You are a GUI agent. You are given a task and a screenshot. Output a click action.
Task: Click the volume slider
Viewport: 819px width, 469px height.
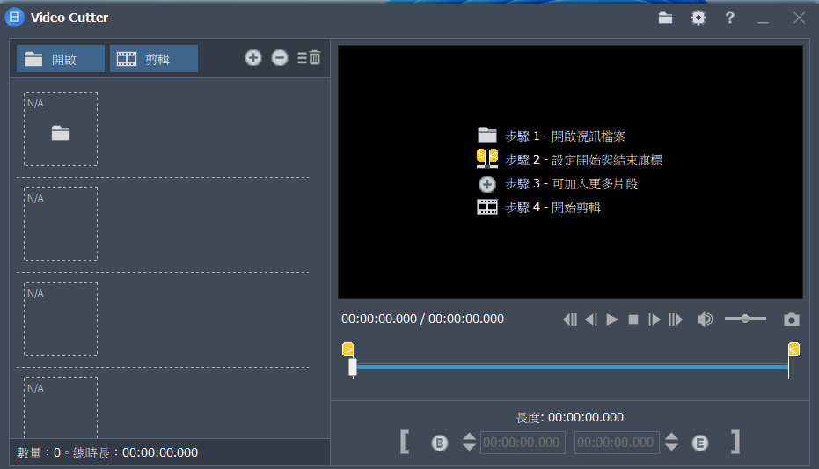click(745, 319)
